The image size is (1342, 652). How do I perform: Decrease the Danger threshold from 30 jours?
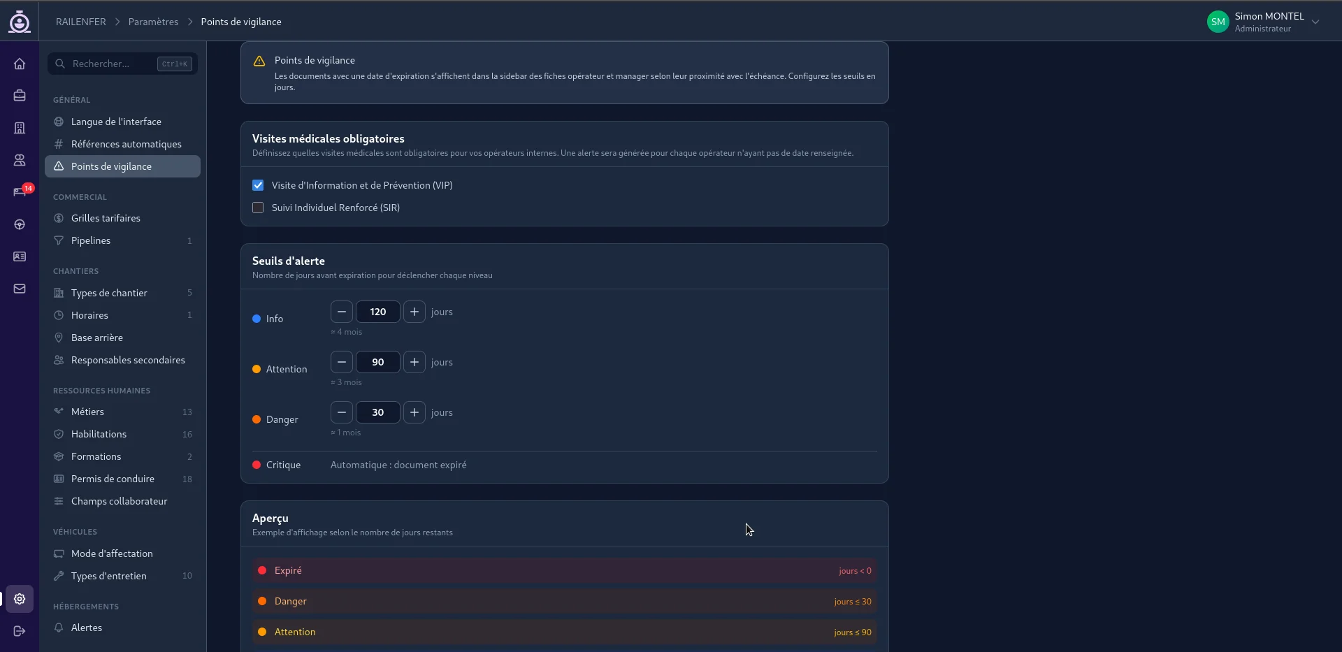[x=341, y=412]
